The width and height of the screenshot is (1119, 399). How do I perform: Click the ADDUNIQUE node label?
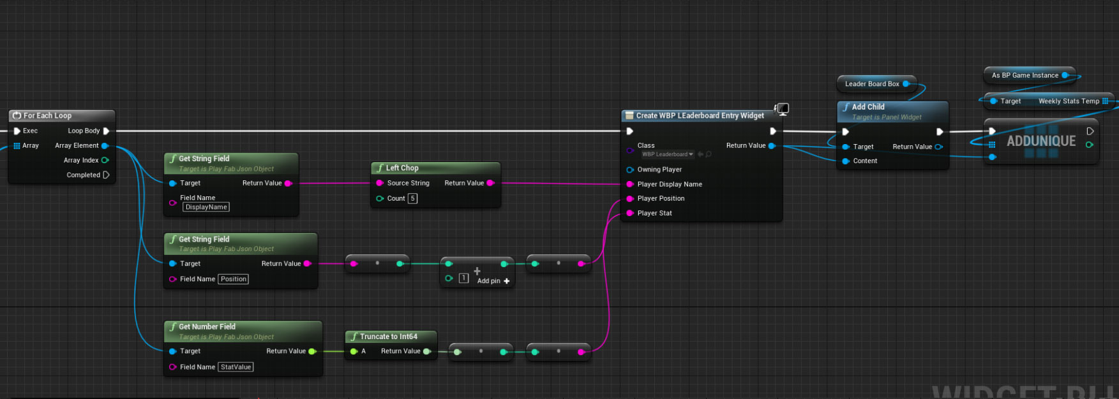click(x=1041, y=141)
